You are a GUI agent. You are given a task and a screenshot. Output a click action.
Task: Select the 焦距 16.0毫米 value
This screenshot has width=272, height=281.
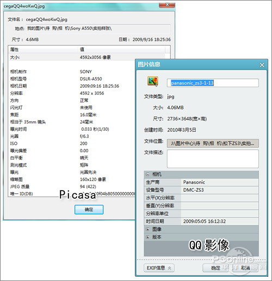[x=88, y=115]
